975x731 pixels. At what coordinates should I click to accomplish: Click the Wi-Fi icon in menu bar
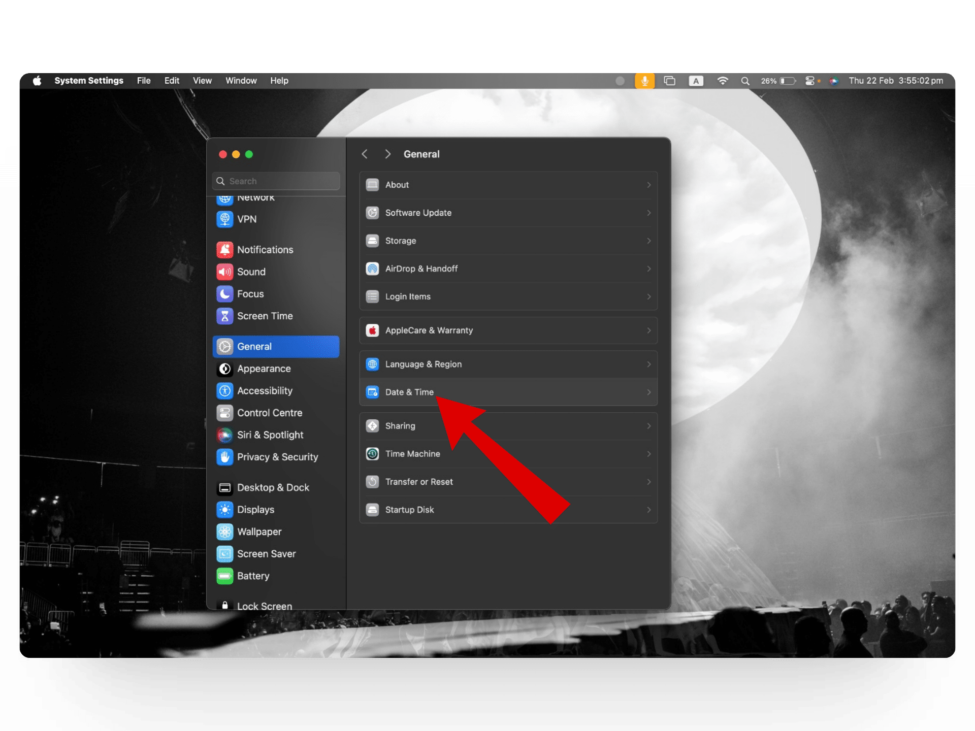point(722,81)
